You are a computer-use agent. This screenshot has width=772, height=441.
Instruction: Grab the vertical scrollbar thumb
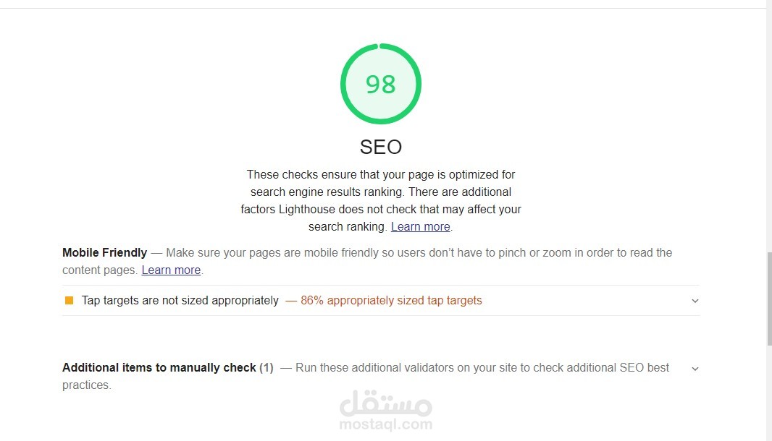pos(768,298)
